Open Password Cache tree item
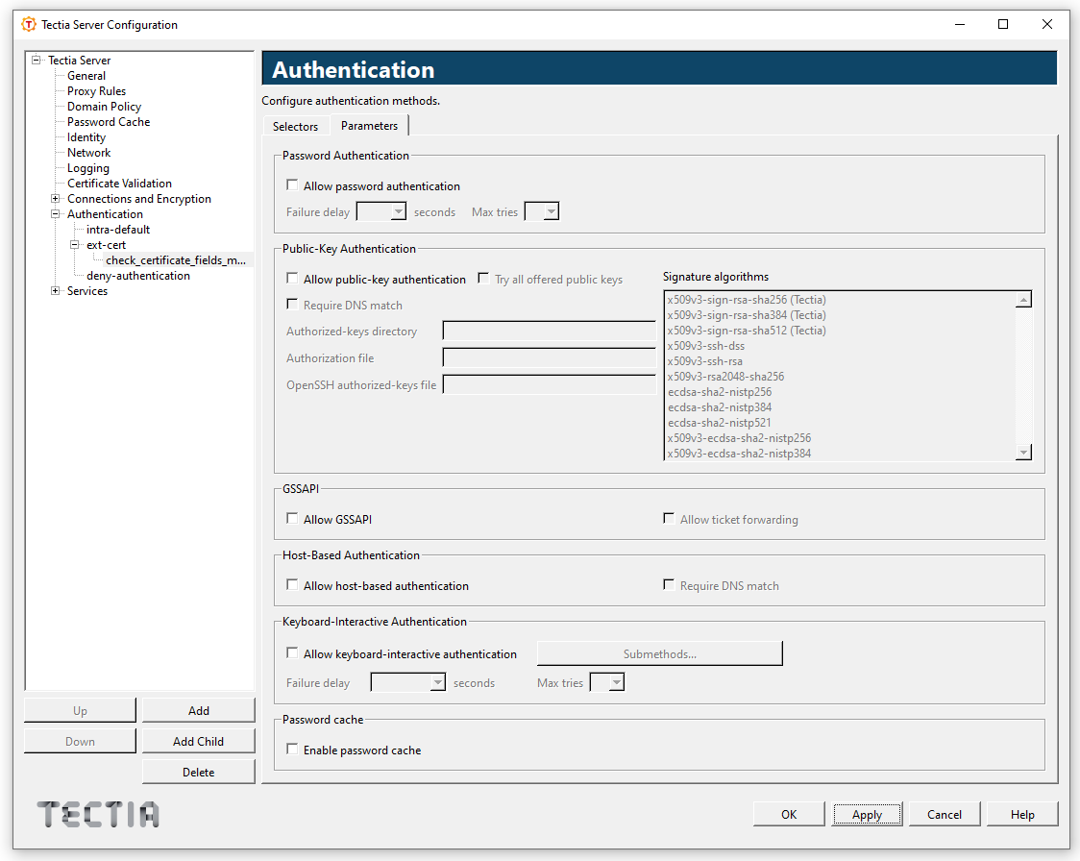 pyautogui.click(x=109, y=122)
